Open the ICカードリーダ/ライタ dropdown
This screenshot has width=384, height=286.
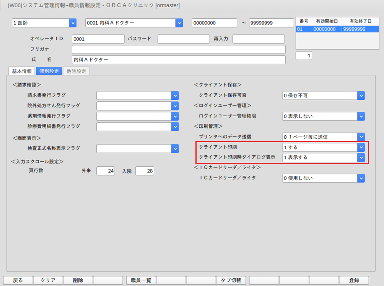pos(361,178)
